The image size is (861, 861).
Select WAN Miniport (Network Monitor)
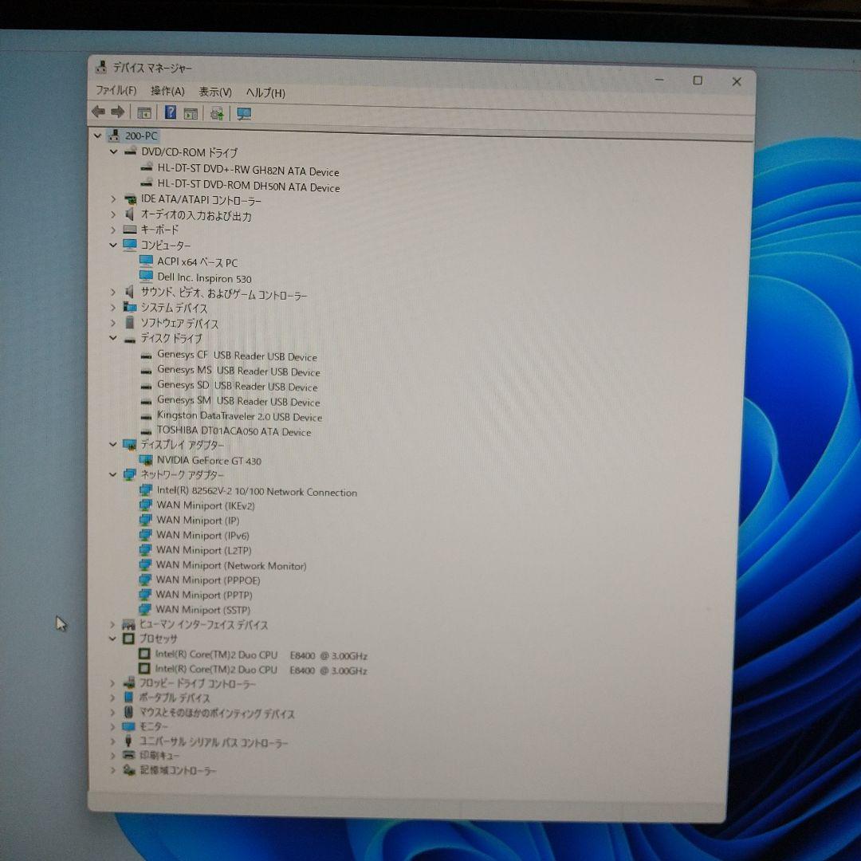(x=231, y=565)
